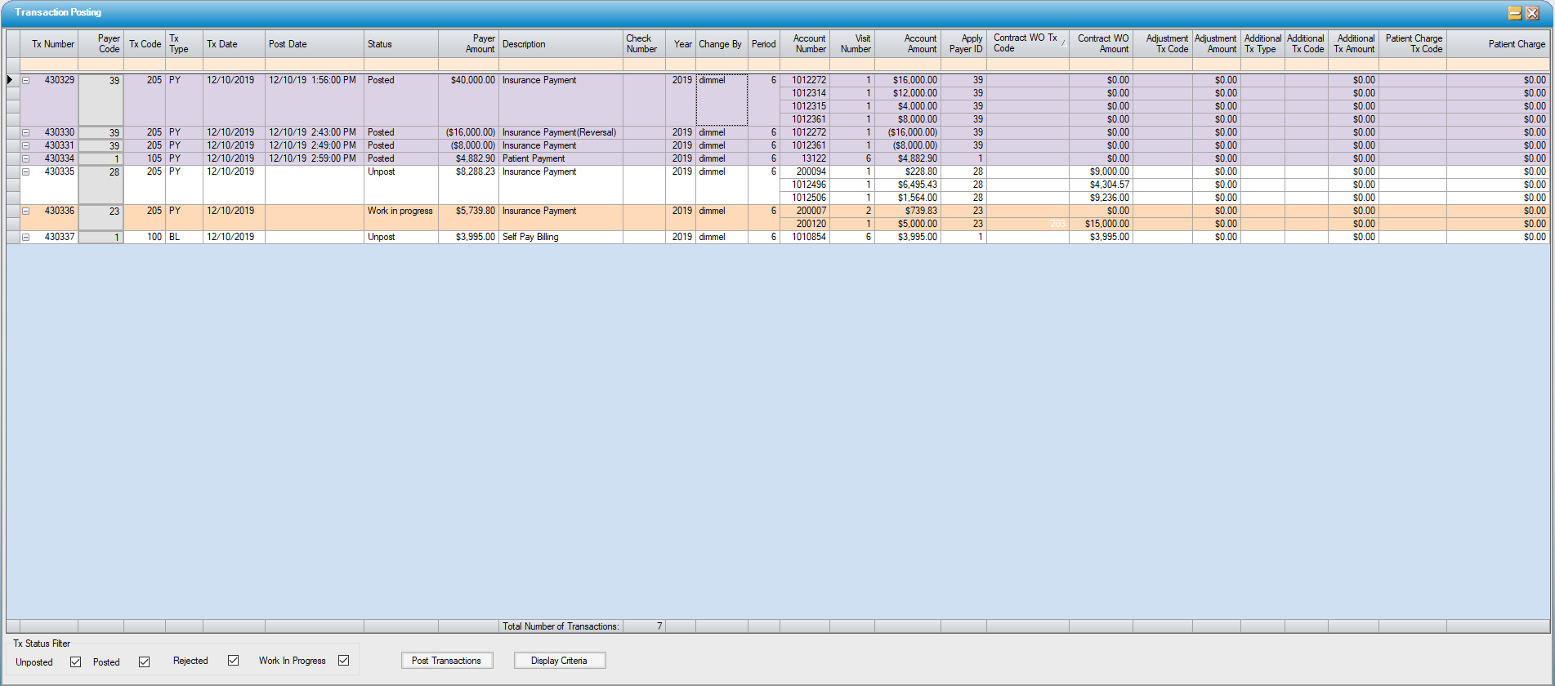Collapse transaction 430329 row details

coord(26,81)
